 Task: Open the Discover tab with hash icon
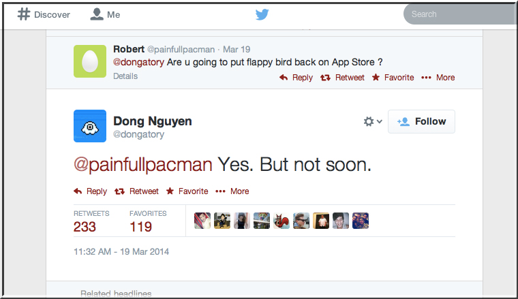pos(44,14)
